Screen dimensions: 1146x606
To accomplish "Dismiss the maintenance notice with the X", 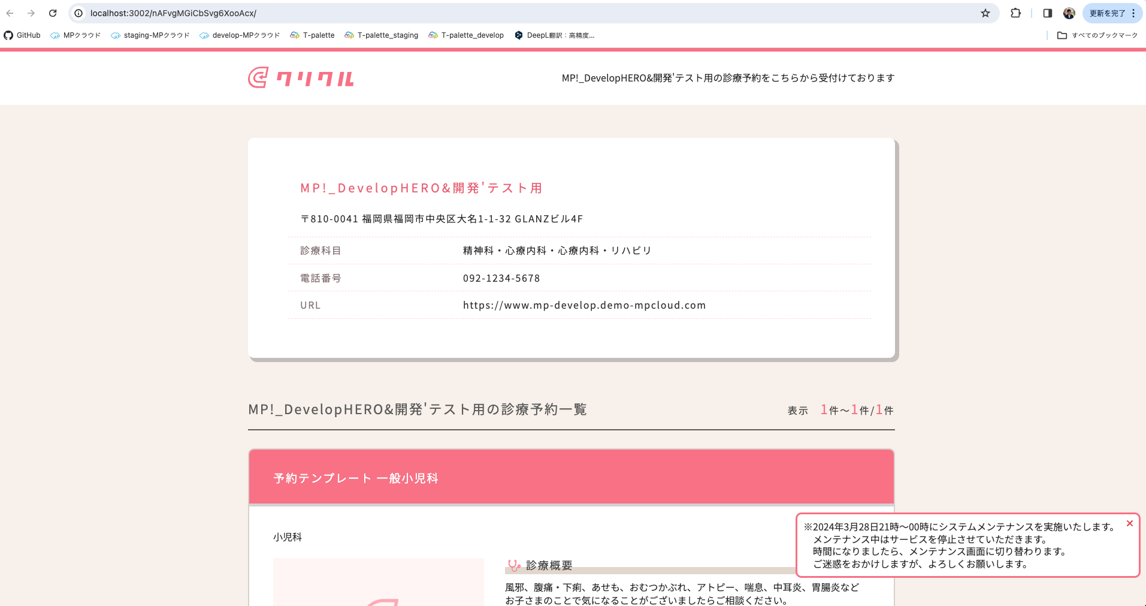I will [x=1129, y=523].
